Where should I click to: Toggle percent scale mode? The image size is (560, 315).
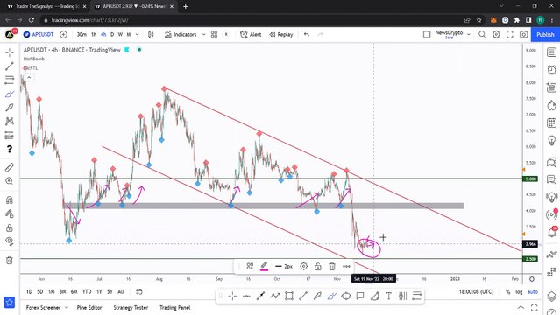coord(507,291)
